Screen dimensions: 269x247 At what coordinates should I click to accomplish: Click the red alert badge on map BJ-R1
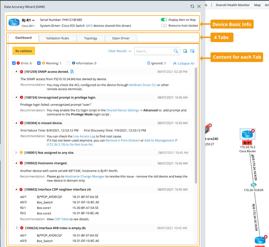click(x=253, y=131)
